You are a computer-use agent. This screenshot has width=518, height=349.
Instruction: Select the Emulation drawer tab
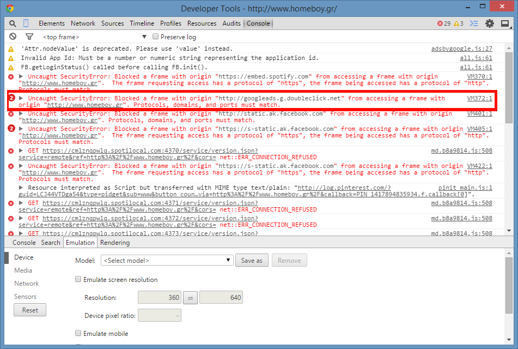[80, 243]
